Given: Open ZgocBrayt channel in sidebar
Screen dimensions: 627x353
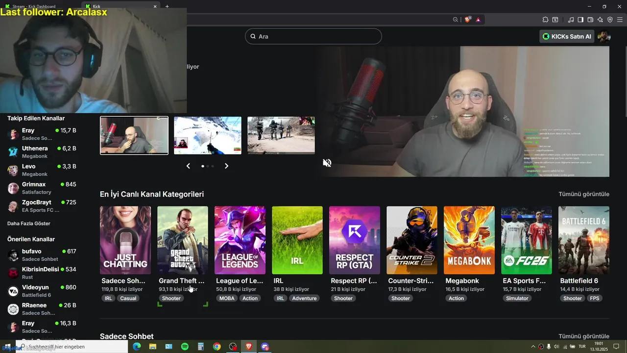Looking at the screenshot, I should tap(43, 206).
